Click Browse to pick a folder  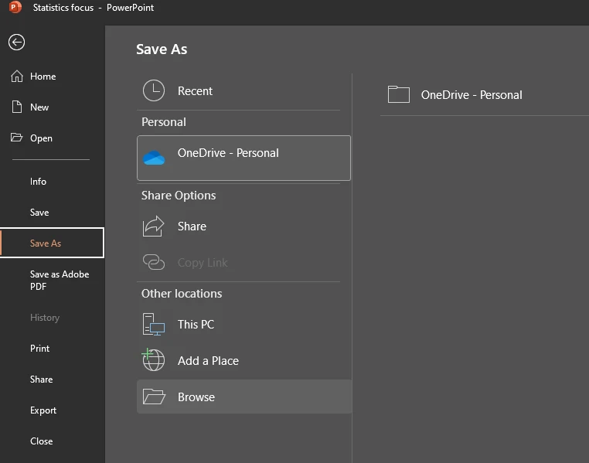[x=243, y=397]
